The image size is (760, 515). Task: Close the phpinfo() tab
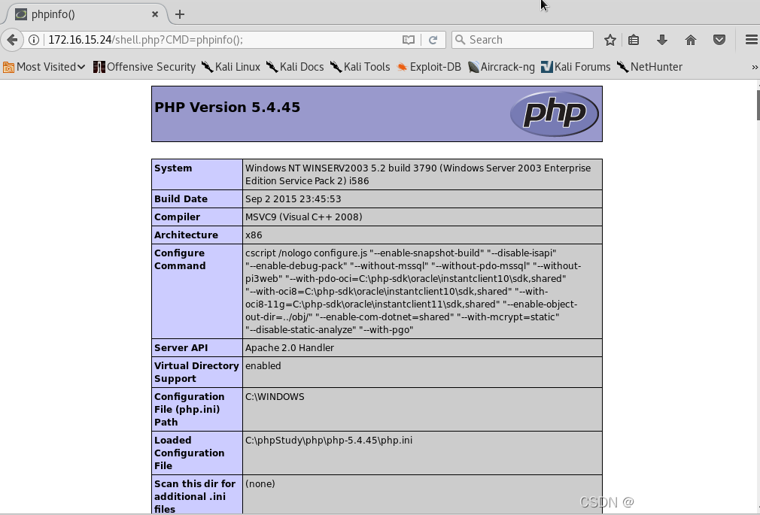[155, 14]
